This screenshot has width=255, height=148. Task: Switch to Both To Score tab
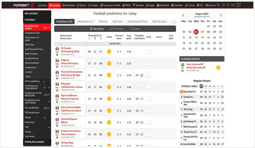pyautogui.click(x=160, y=21)
